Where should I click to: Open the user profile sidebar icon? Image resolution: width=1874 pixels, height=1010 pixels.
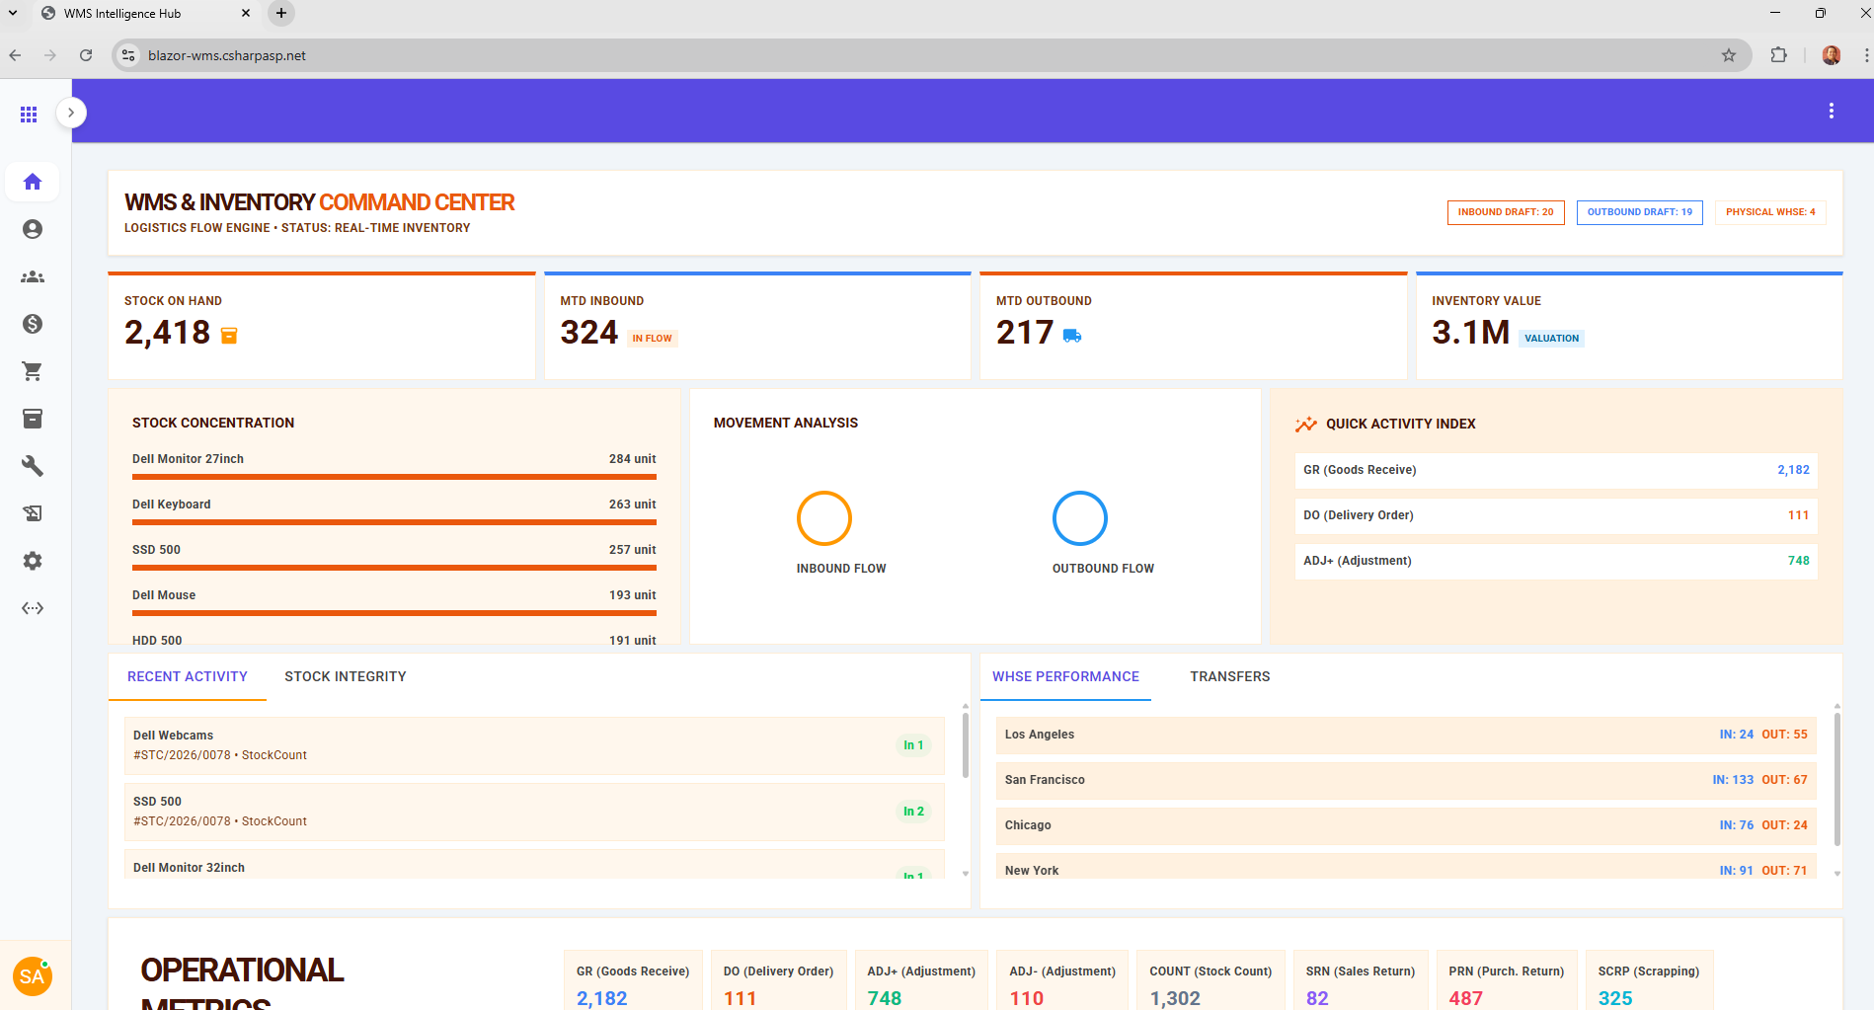pyautogui.click(x=33, y=229)
